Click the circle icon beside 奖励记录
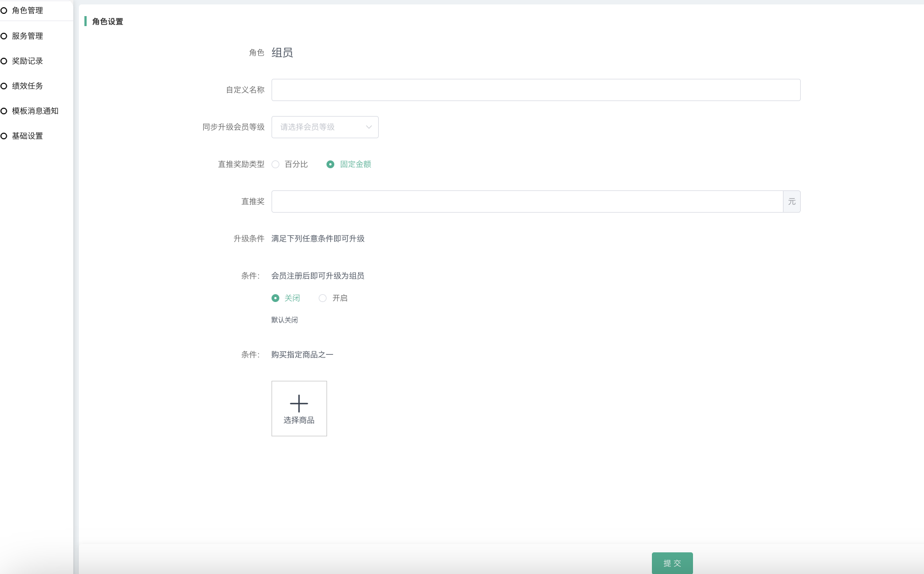Image resolution: width=924 pixels, height=574 pixels. tap(4, 61)
